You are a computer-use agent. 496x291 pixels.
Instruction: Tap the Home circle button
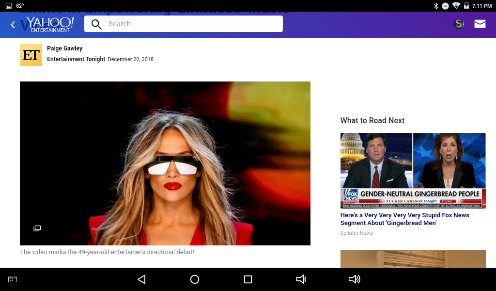click(194, 279)
